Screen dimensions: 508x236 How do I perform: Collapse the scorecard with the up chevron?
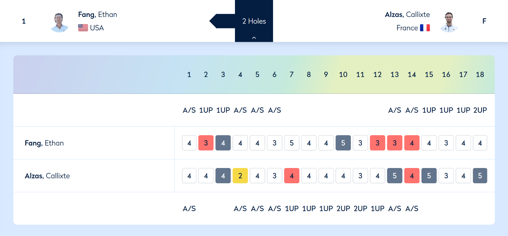pyautogui.click(x=254, y=38)
